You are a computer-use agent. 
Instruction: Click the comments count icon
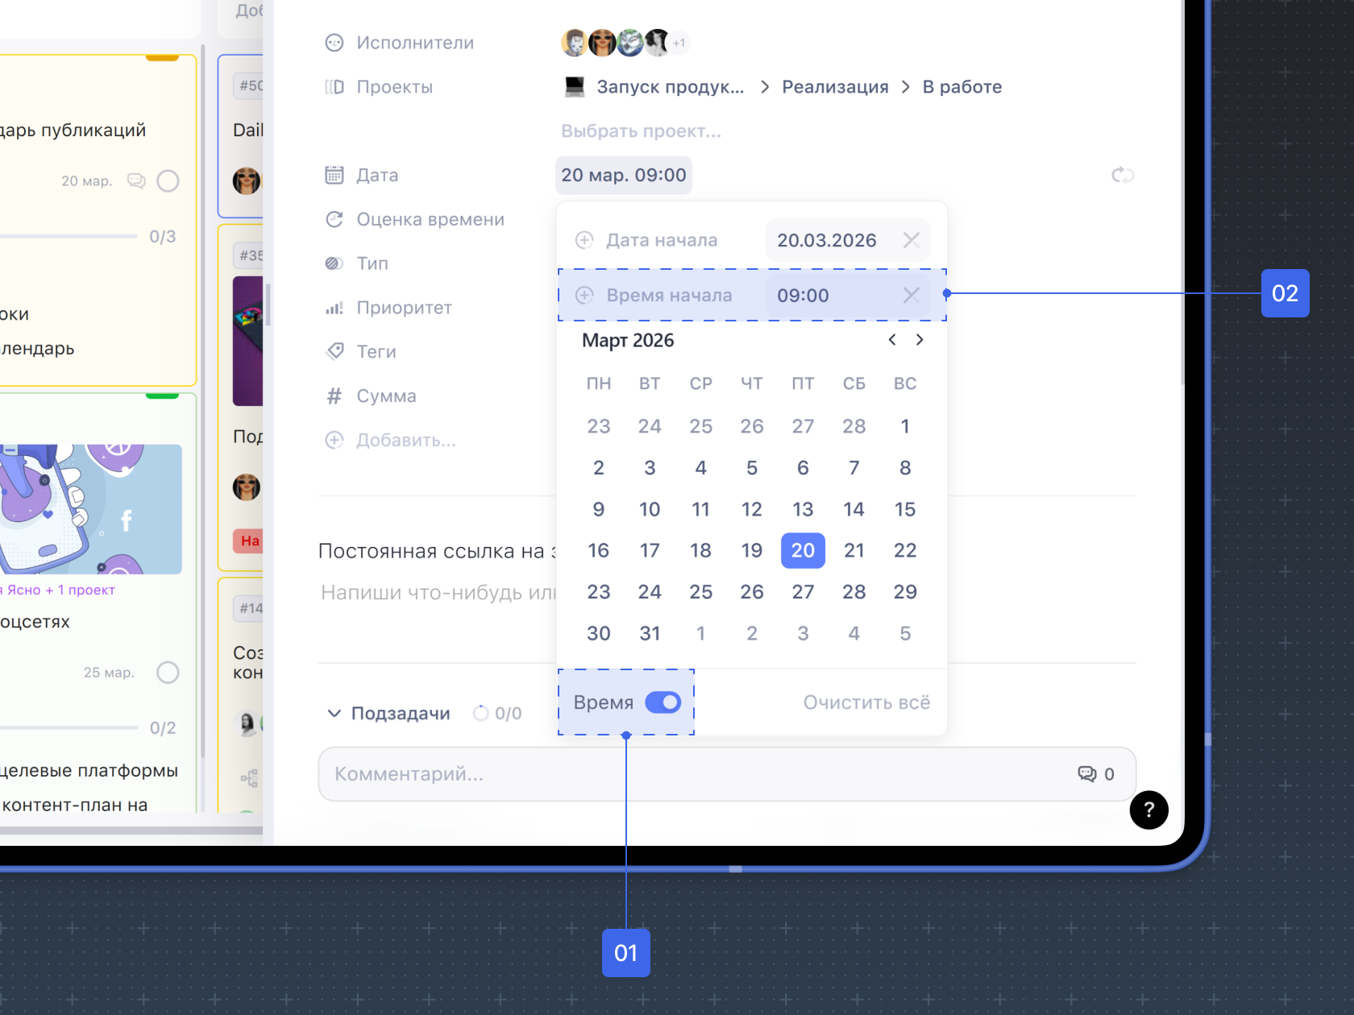click(1087, 774)
